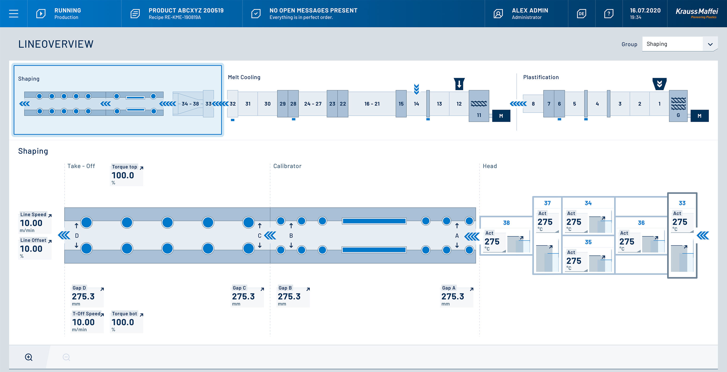The width and height of the screenshot is (727, 372).
Task: Expand the Group dropdown chevron
Action: pyautogui.click(x=710, y=44)
